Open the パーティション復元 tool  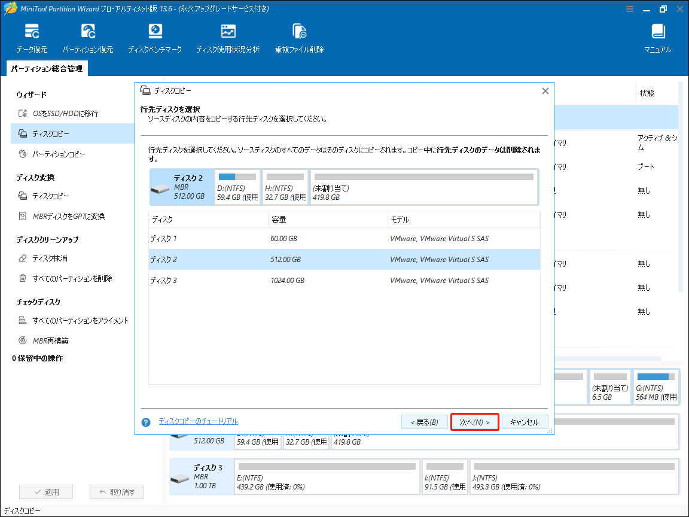pos(88,38)
